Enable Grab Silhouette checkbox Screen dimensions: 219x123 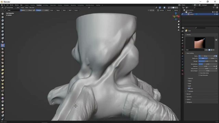(x=199, y=75)
